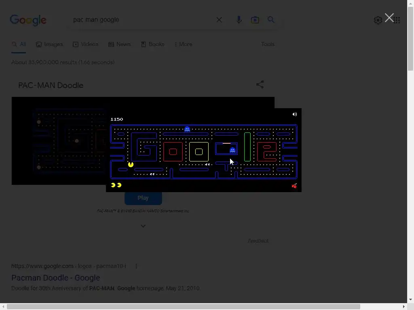
Task: Click the www.google.com result URL
Action: [x=69, y=266]
